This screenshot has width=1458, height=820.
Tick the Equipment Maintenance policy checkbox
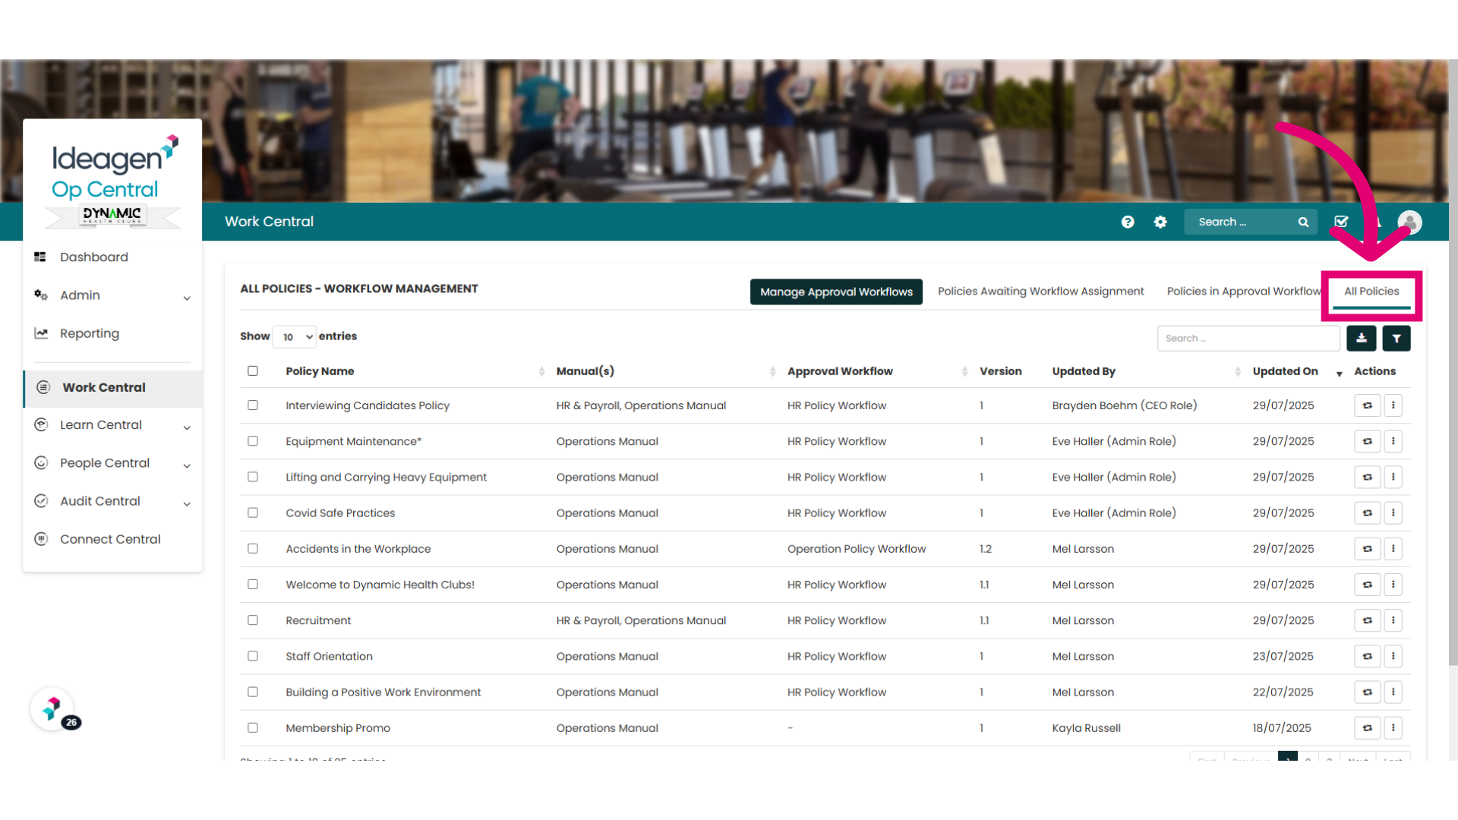(253, 441)
